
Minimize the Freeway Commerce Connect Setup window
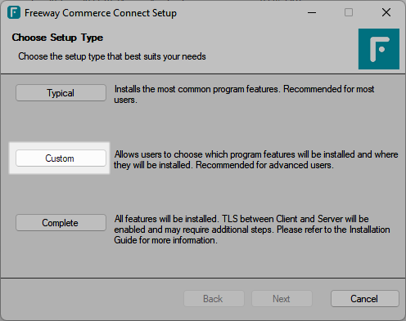[x=312, y=12]
